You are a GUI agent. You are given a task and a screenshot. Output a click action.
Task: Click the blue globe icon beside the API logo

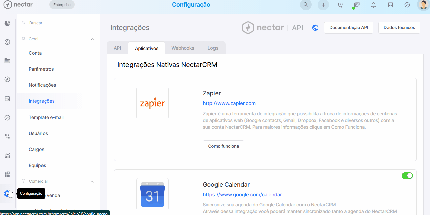[315, 28]
